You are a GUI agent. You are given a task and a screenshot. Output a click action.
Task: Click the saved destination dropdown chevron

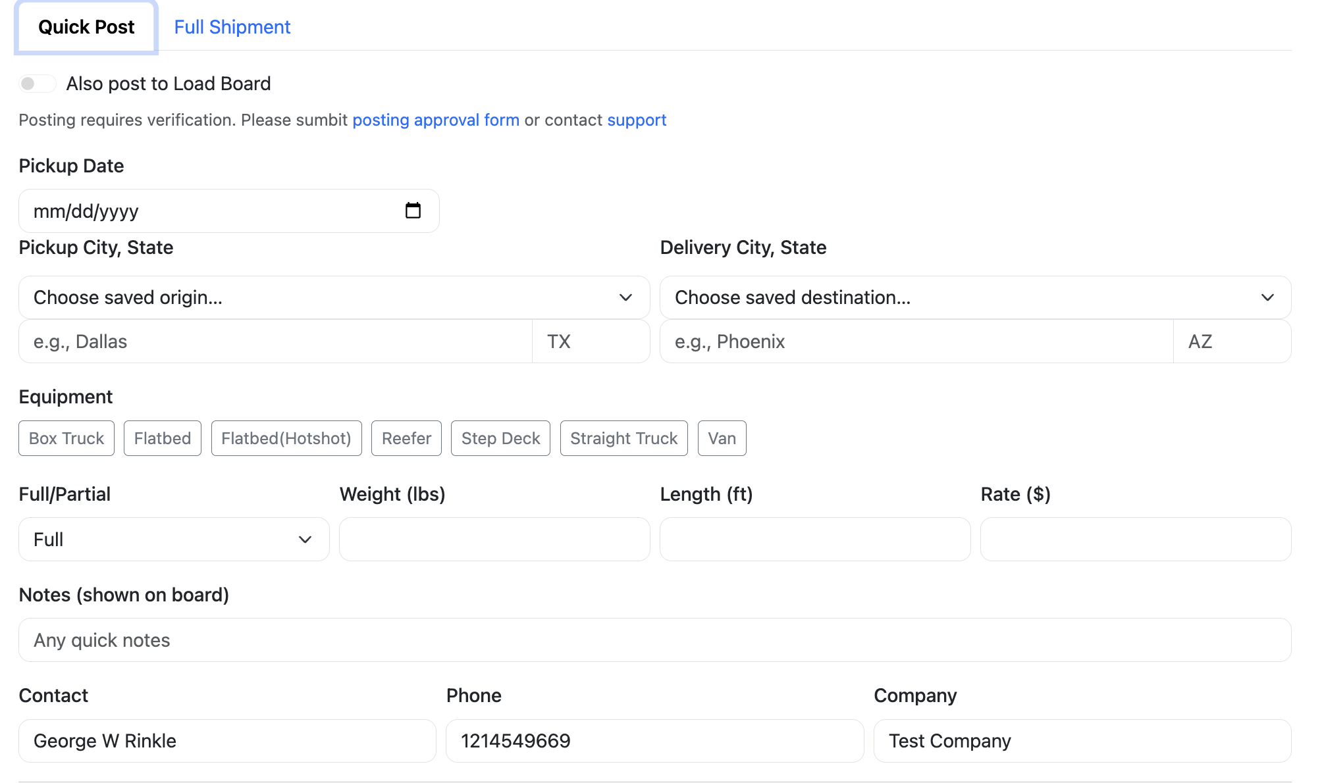tap(1266, 297)
